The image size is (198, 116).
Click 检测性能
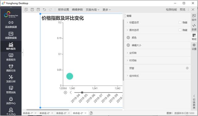point(171,10)
